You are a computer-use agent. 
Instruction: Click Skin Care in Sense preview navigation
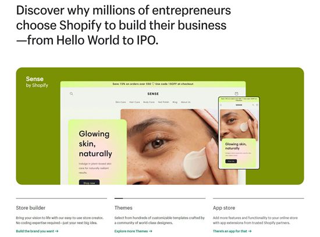point(120,102)
